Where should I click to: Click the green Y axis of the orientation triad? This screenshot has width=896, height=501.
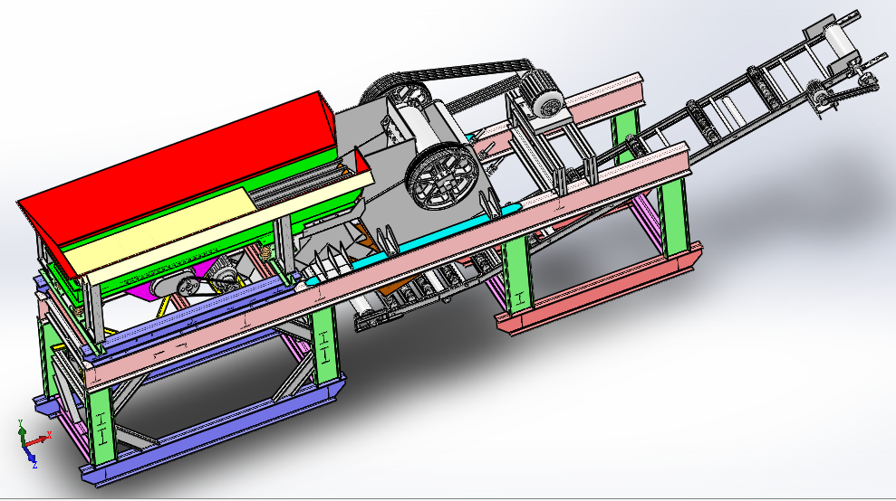(x=21, y=432)
